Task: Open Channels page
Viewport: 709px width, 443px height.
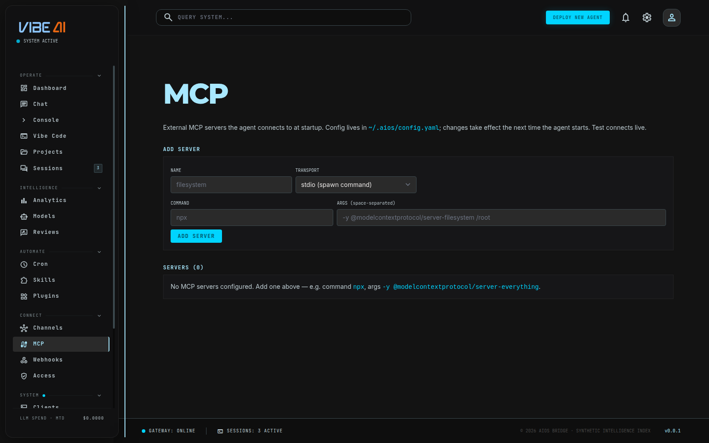Action: 61,328
